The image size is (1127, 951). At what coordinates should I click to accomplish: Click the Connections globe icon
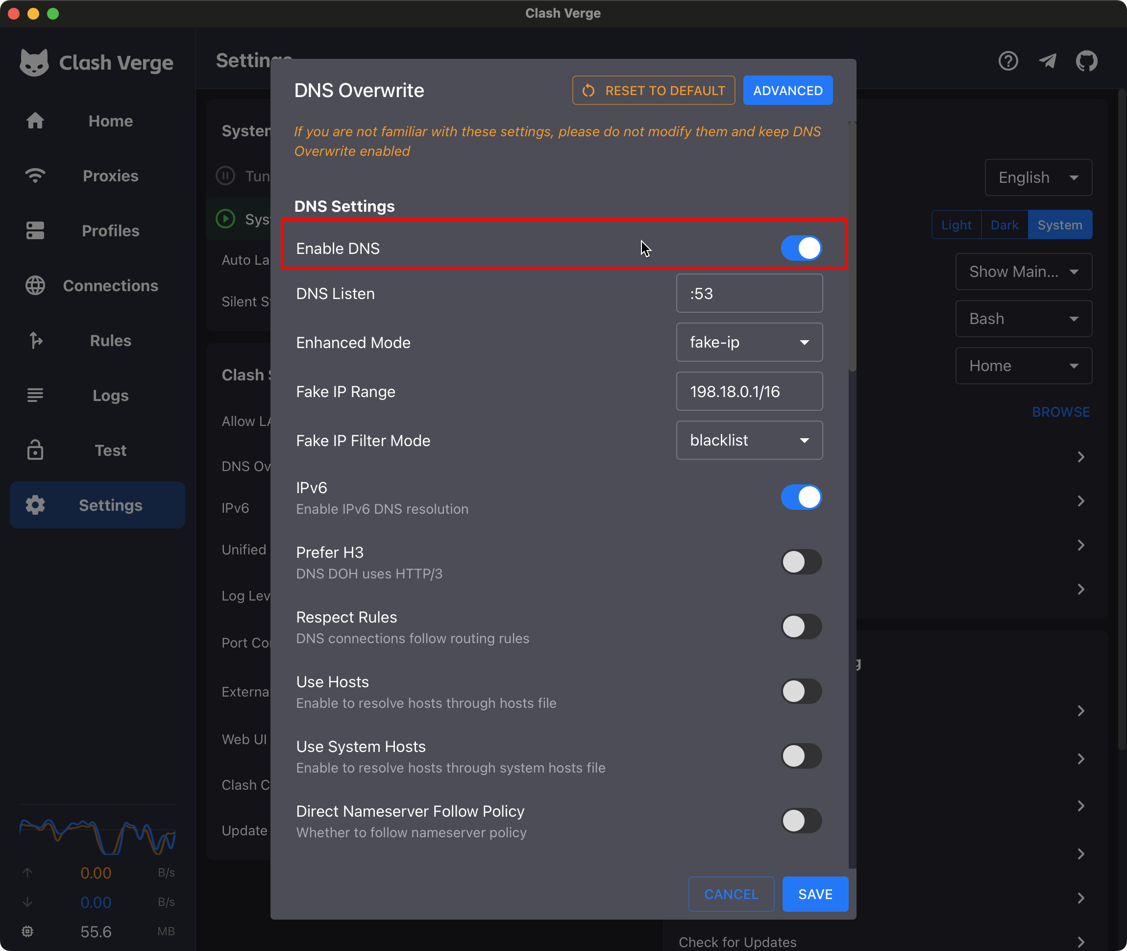point(35,286)
